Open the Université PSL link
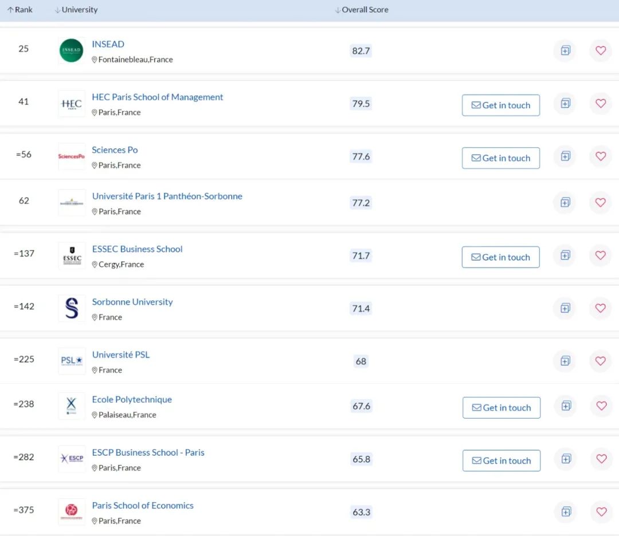 point(121,354)
